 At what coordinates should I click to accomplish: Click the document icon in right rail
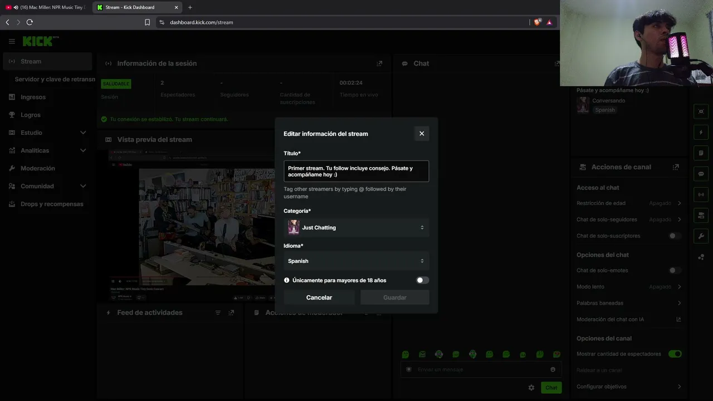click(701, 153)
